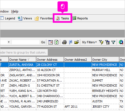Export to Word document icon
The height and width of the screenshot is (111, 125).
click(71, 42)
